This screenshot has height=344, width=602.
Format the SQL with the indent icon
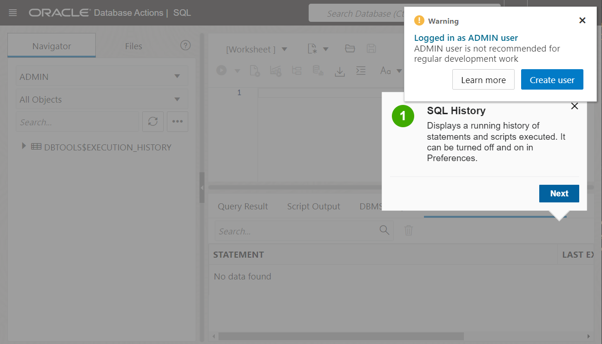coord(361,71)
